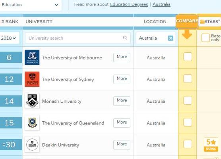Click rank number 15 cell
The image size is (221, 159).
tap(11, 123)
